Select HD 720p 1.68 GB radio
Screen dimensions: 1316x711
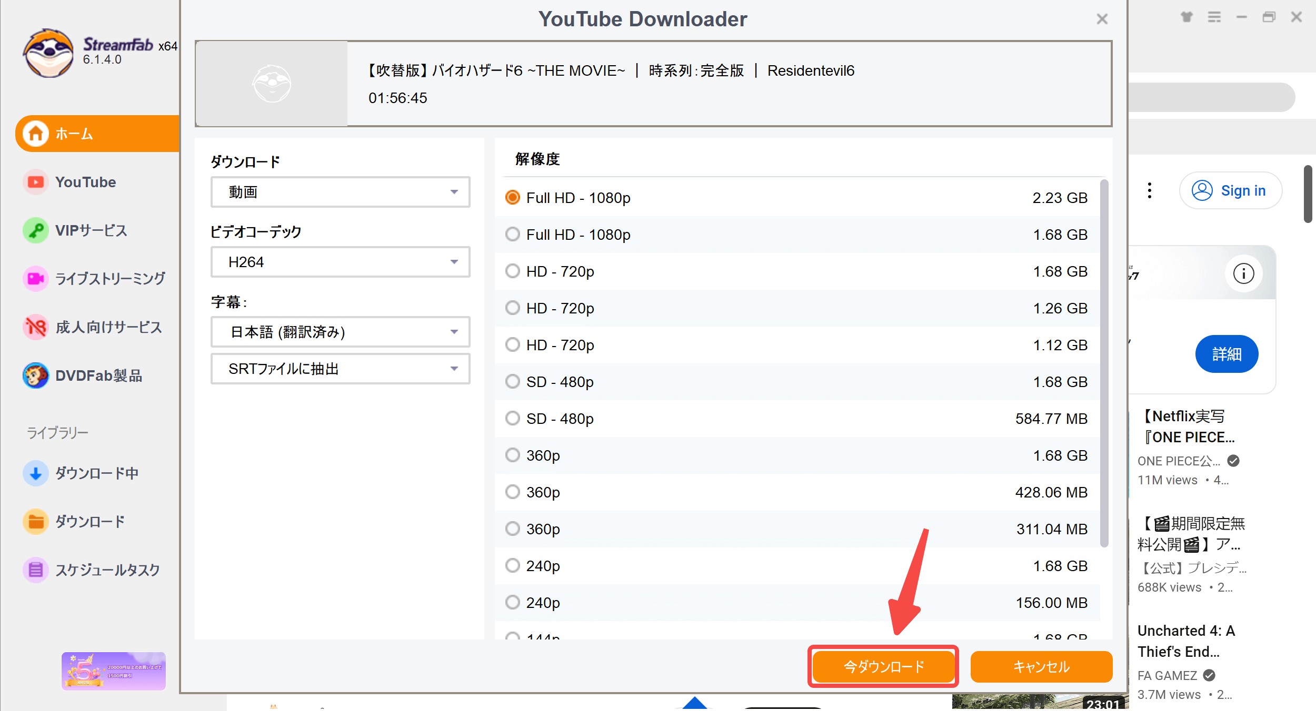pyautogui.click(x=512, y=271)
